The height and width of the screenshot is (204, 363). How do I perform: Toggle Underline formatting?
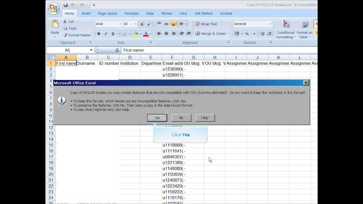(x=113, y=34)
